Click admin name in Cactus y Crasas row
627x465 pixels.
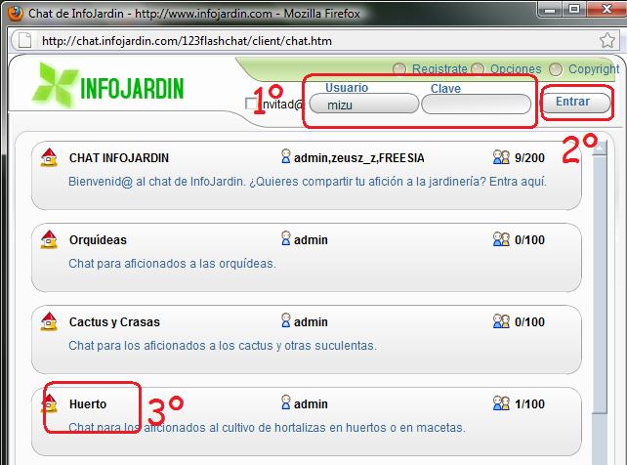(x=311, y=321)
